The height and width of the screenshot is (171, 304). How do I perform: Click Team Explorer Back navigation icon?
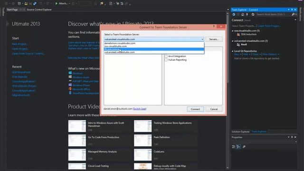tap(234, 14)
